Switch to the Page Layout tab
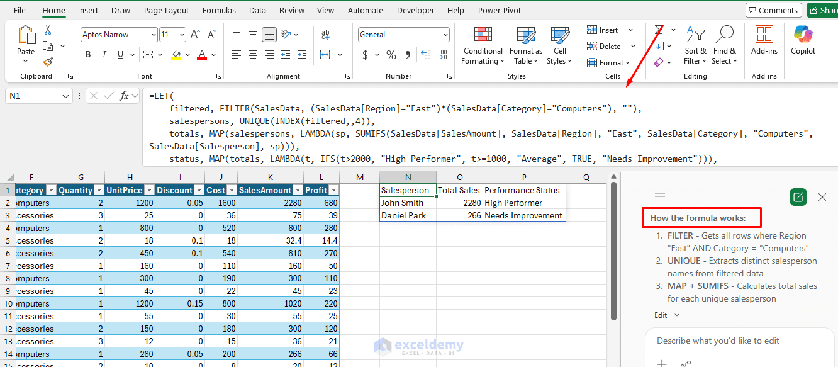The image size is (838, 367). tap(166, 11)
